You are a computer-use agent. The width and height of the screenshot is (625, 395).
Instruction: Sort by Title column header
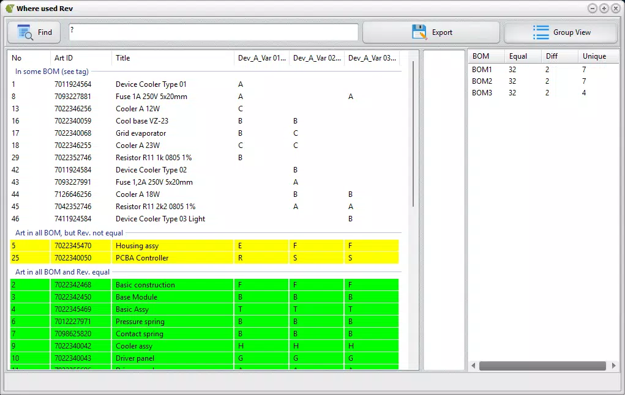[173, 57]
